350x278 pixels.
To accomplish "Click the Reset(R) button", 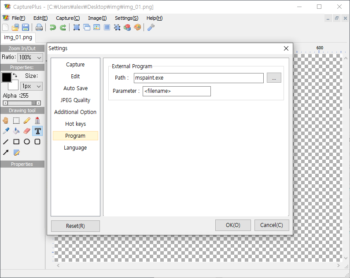I will pyautogui.click(x=75, y=226).
